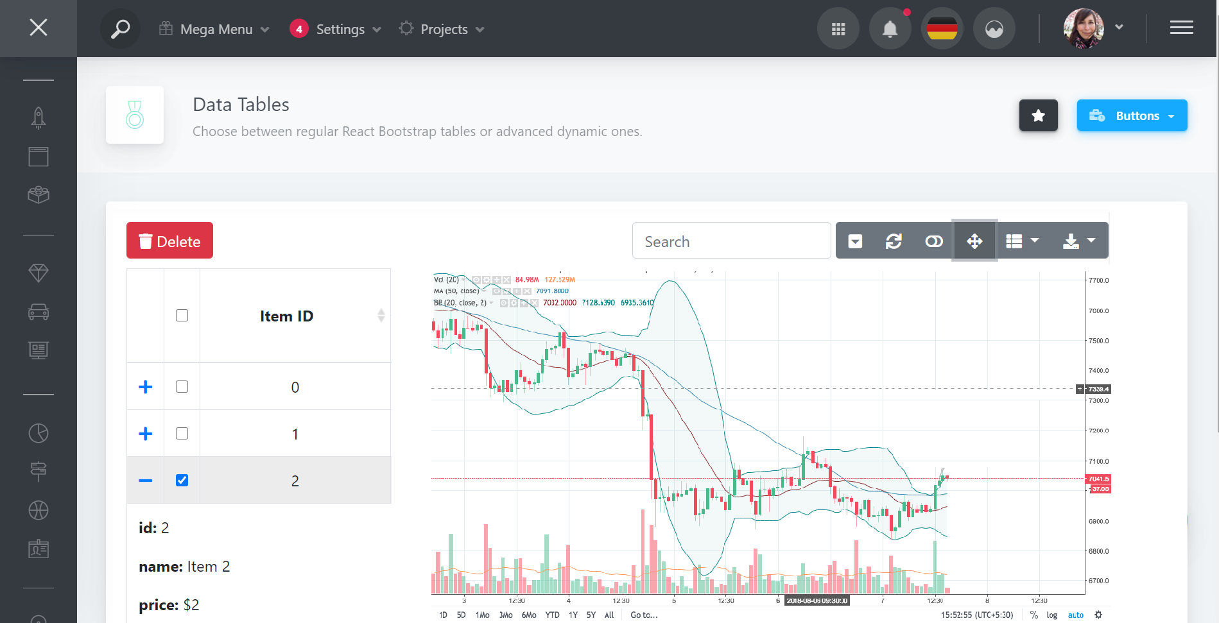1219x623 pixels.
Task: Expand the row for Item ID 1
Action: [146, 434]
